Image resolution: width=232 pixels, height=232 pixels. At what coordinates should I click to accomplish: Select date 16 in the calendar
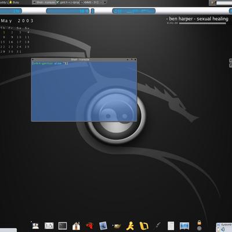click(10, 42)
